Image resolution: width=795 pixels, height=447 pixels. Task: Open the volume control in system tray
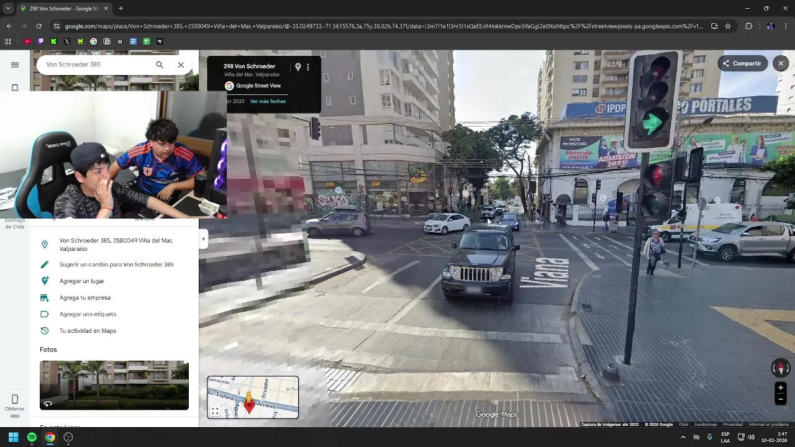point(752,437)
